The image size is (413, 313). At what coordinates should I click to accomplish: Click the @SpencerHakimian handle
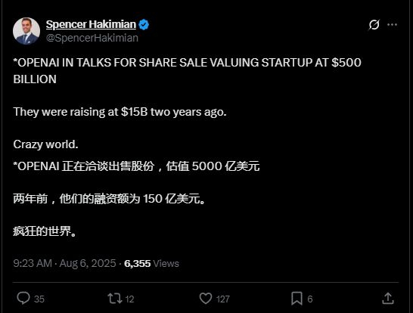pyautogui.click(x=92, y=38)
